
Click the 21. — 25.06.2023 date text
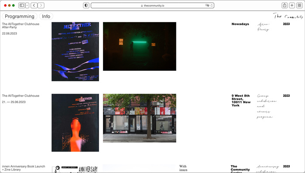tap(14, 102)
